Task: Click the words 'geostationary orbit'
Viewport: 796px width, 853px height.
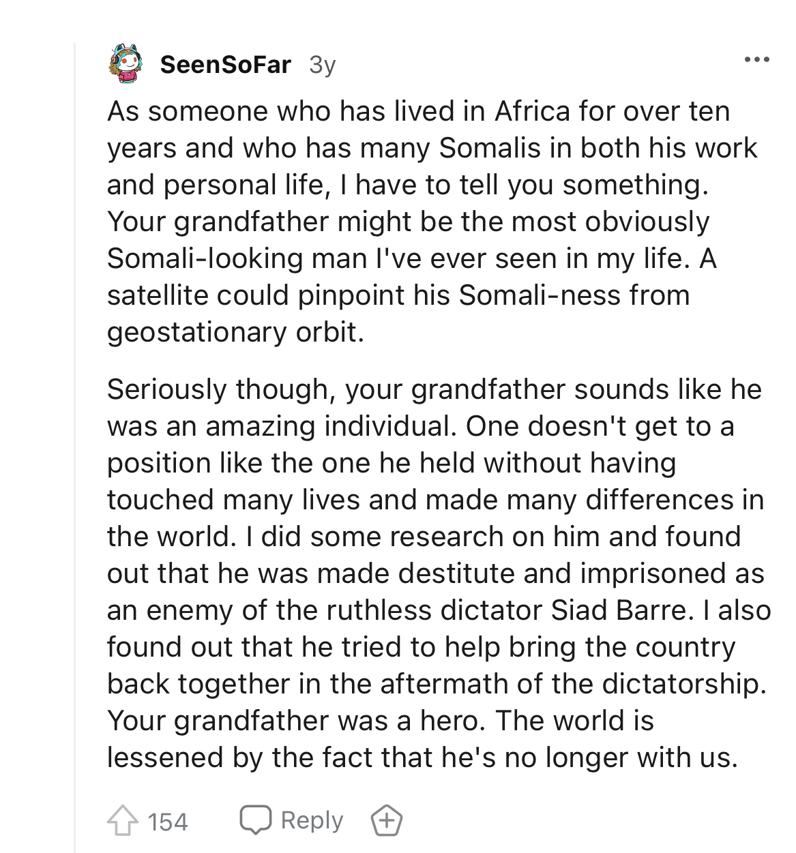Action: (232, 333)
